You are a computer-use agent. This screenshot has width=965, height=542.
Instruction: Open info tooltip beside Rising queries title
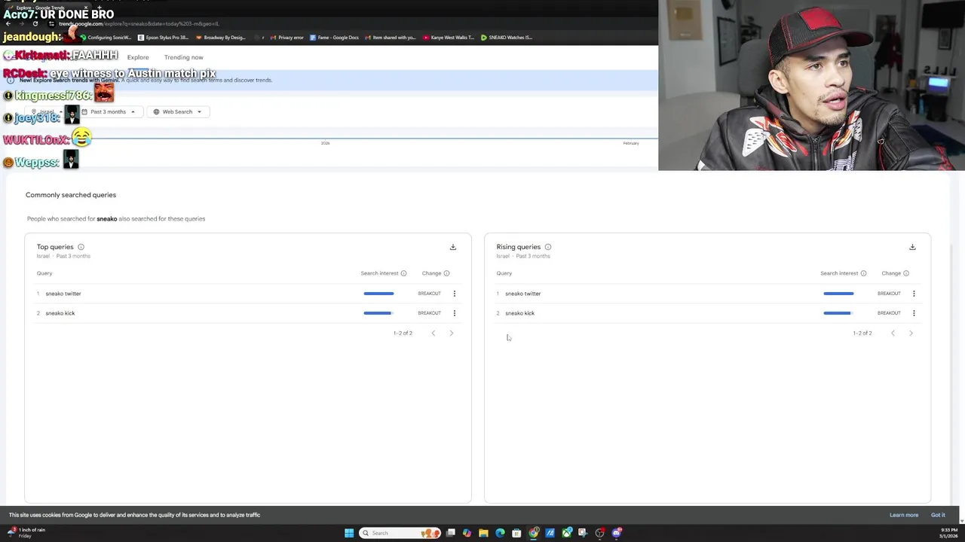pos(548,247)
